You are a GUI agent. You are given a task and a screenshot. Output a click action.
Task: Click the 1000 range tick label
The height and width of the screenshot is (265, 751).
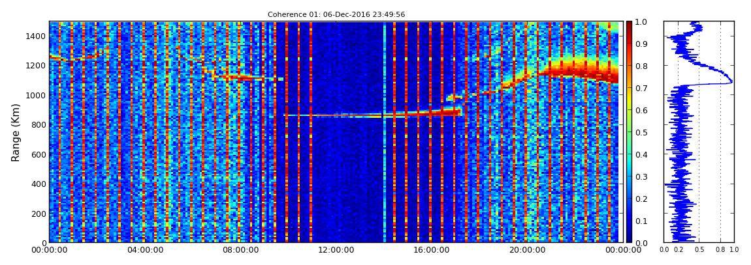coord(35,96)
